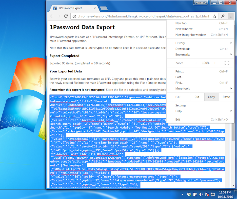Reload the 1Password Export page
The width and height of the screenshot is (237, 199).
(66, 16)
